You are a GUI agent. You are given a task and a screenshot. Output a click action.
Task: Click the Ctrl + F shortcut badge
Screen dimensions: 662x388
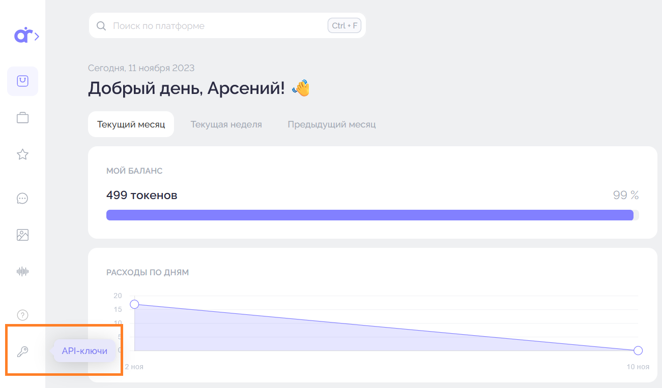pyautogui.click(x=344, y=25)
